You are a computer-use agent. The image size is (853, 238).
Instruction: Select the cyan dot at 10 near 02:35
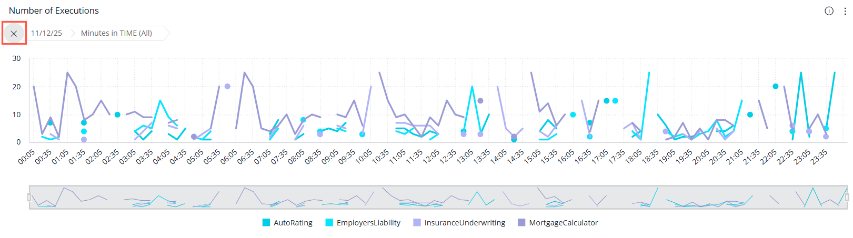coord(117,115)
